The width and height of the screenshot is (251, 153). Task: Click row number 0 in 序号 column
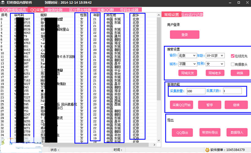pyautogui.click(x=1, y=19)
